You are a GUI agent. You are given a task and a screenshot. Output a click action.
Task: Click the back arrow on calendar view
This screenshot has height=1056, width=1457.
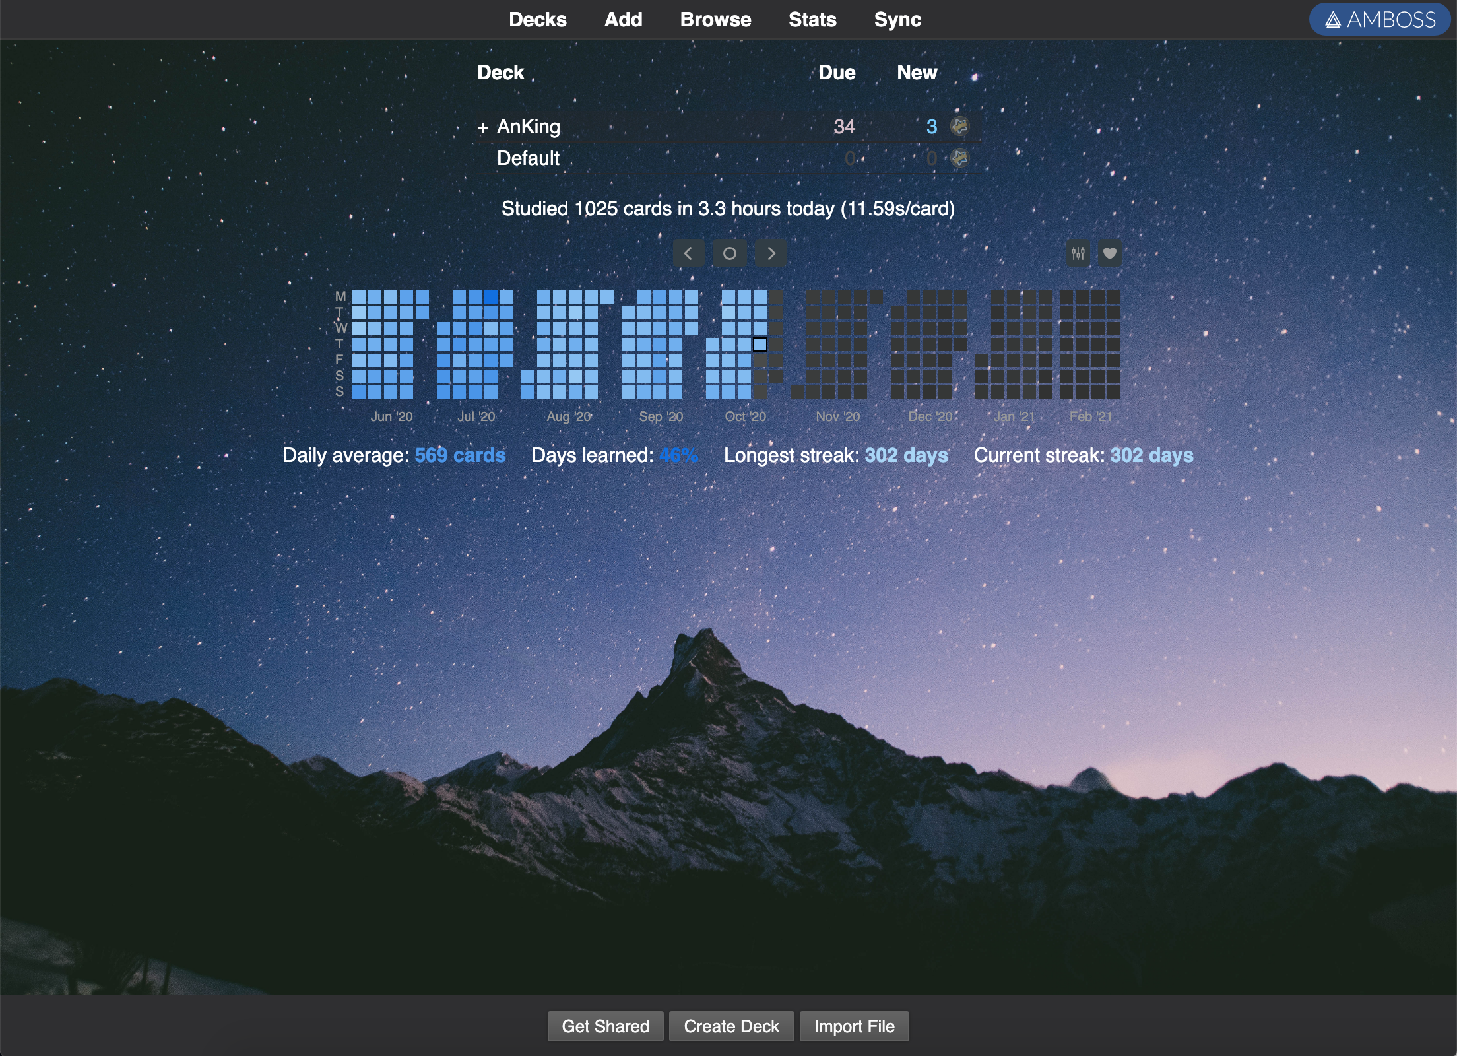[689, 252]
